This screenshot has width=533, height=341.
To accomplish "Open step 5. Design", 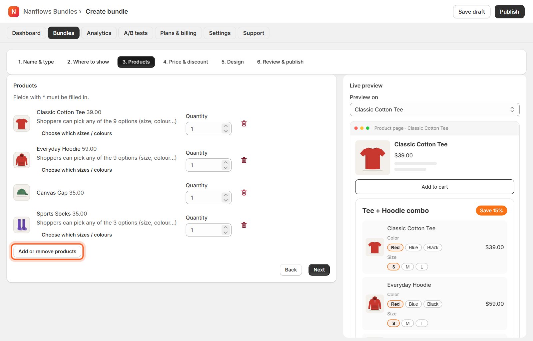I will click(233, 62).
